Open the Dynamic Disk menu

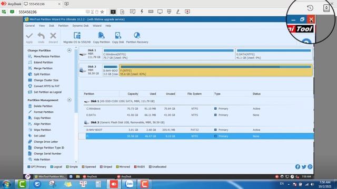pos(81,26)
